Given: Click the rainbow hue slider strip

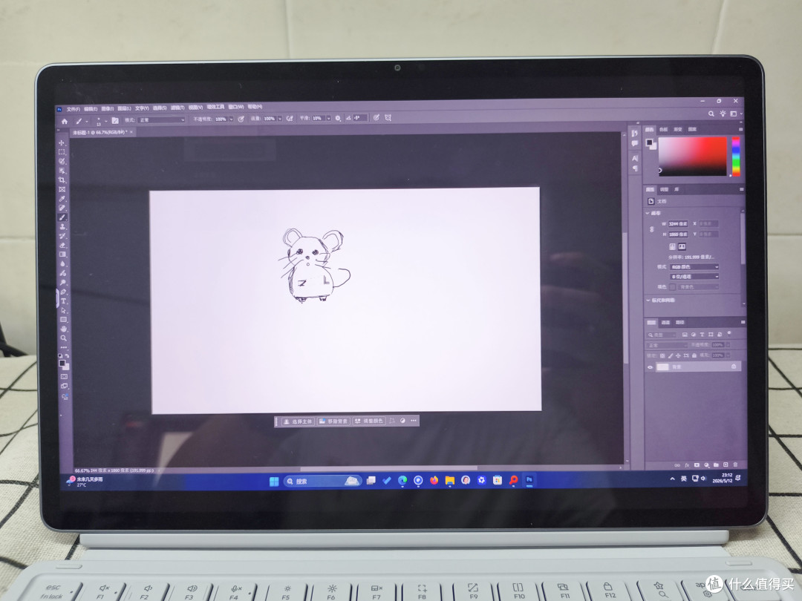Looking at the screenshot, I should click(x=735, y=156).
